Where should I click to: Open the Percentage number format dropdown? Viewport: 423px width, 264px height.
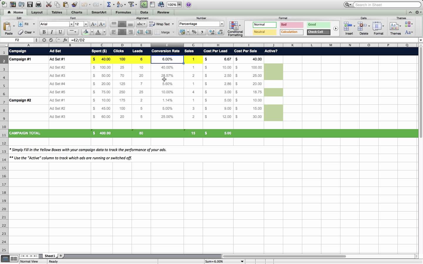(222, 24)
